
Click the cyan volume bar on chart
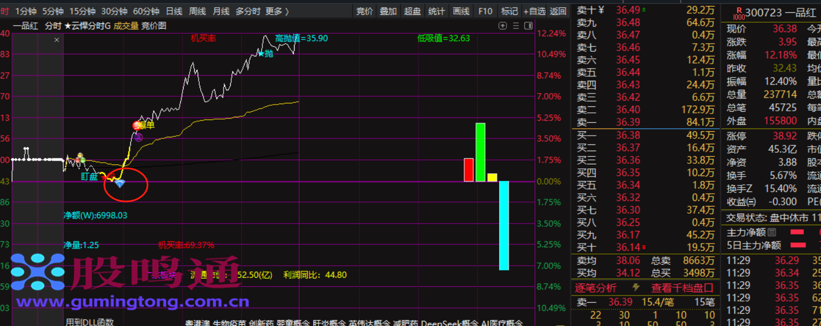tap(504, 225)
